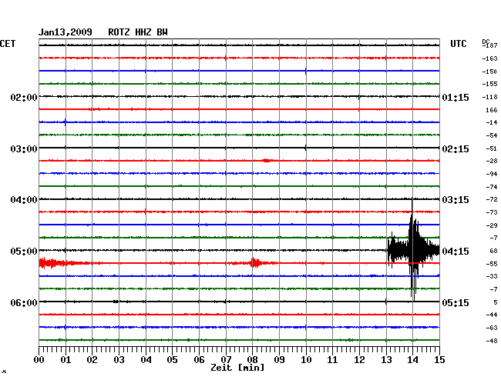Click the Zeit [min] axis title
Viewport: 501px width, 380px height.
[237, 368]
